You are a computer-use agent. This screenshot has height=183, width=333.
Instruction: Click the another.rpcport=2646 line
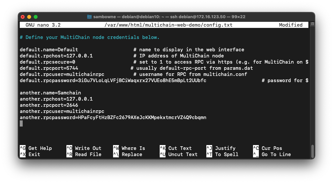click(49, 105)
